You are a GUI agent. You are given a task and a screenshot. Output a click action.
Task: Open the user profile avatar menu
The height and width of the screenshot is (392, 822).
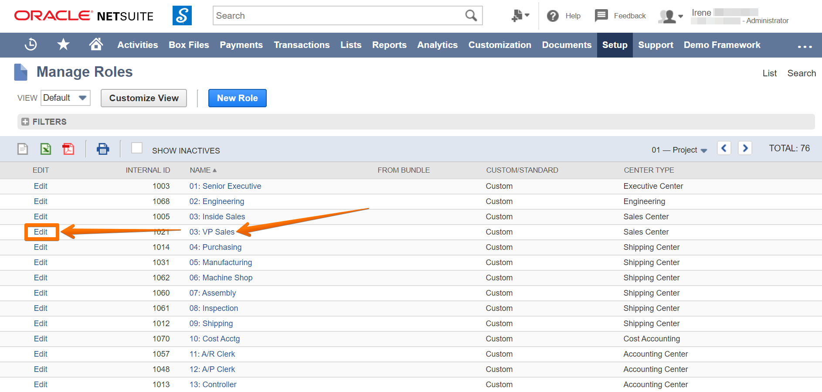[671, 17]
